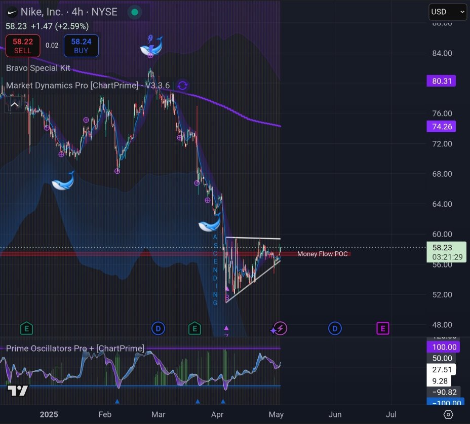Click the purple refresh icon beside V3.3.6

coord(182,86)
